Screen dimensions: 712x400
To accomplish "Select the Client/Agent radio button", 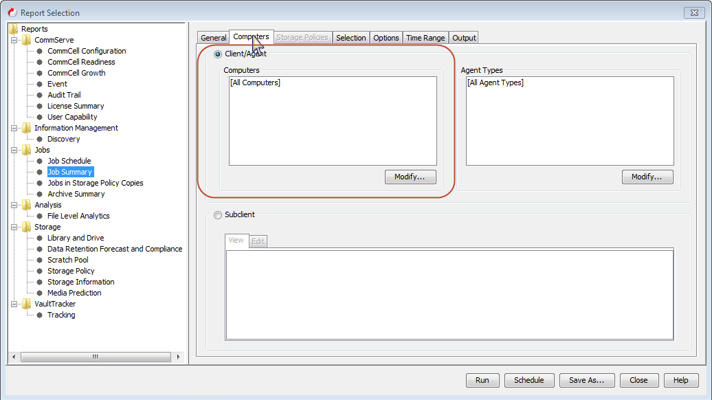I will tap(218, 54).
